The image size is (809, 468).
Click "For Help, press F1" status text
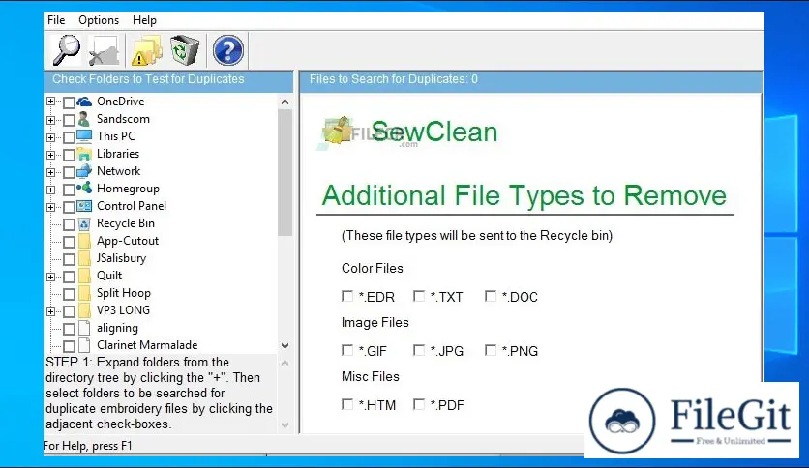point(88,446)
